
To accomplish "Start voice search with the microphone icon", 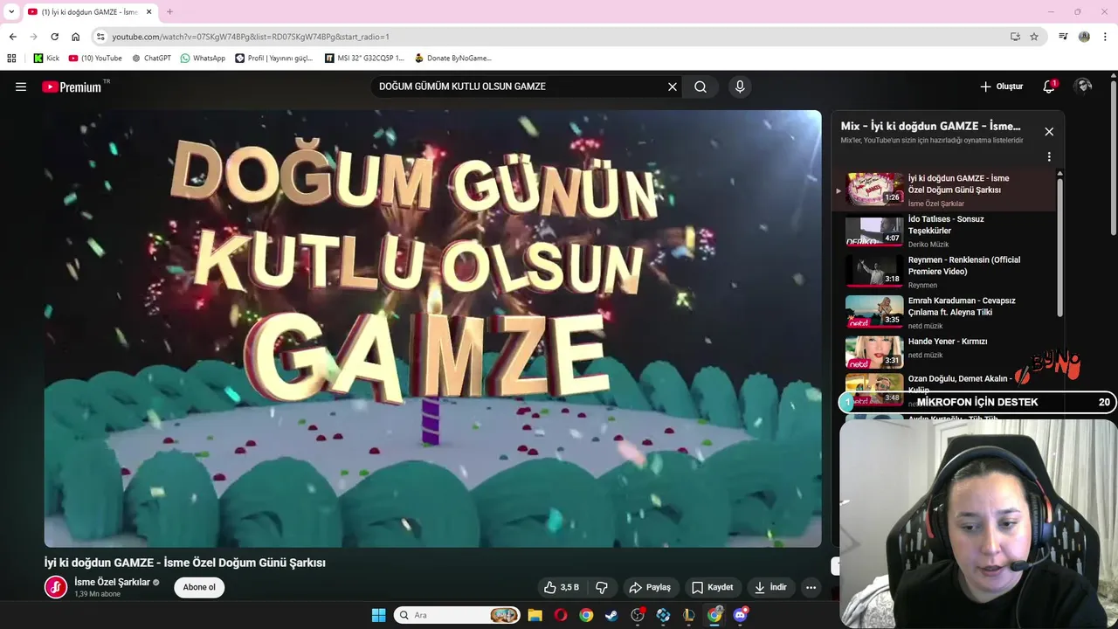I will tap(740, 86).
